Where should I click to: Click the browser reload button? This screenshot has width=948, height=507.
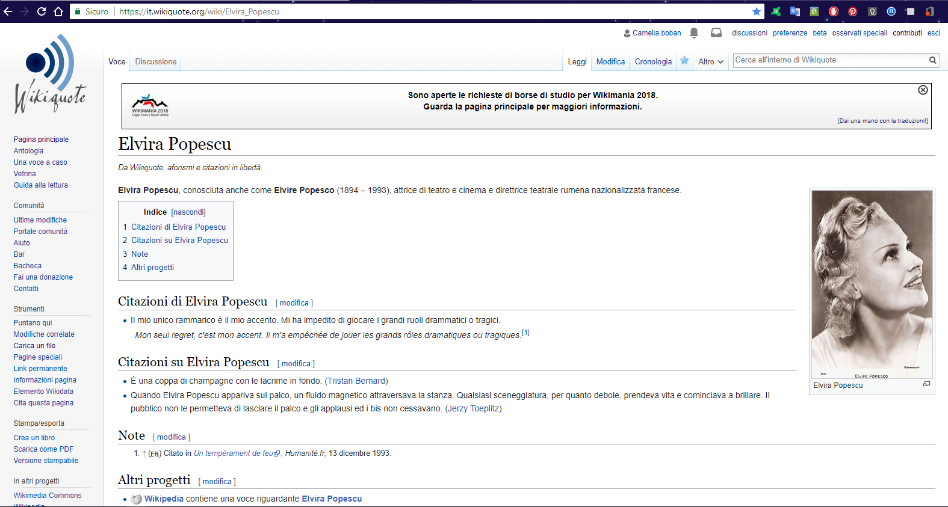coord(42,11)
